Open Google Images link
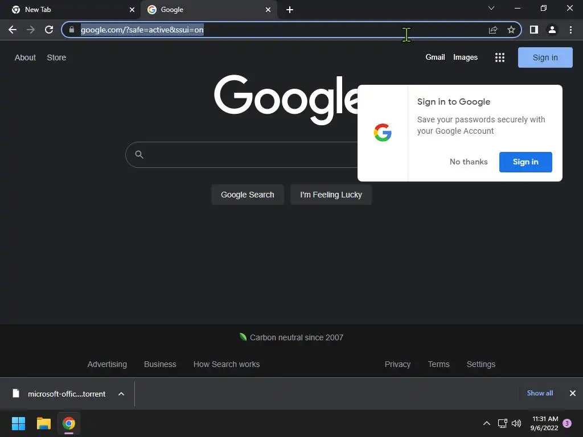 tap(465, 57)
